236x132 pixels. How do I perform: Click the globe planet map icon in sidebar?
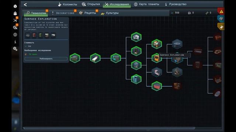pyautogui.click(x=15, y=34)
